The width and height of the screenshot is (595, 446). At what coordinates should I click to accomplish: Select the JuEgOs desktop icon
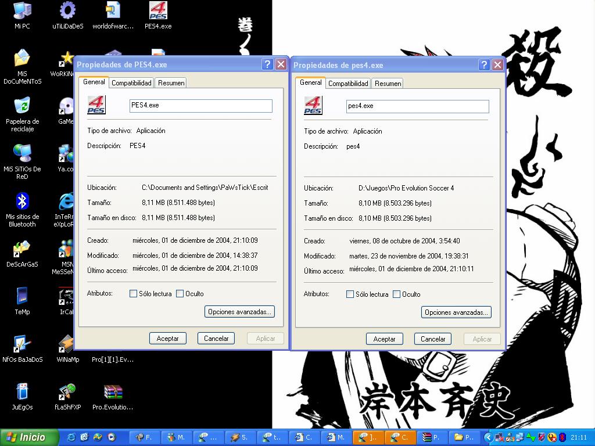click(22, 396)
